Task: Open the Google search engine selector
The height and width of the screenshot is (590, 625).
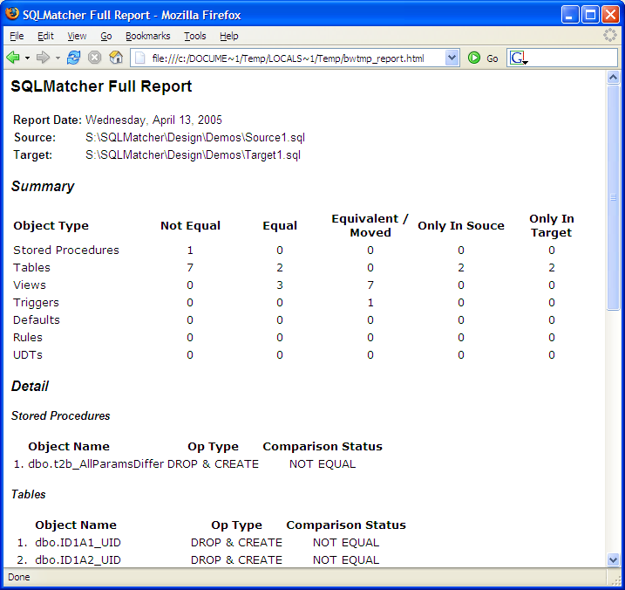Action: 519,58
